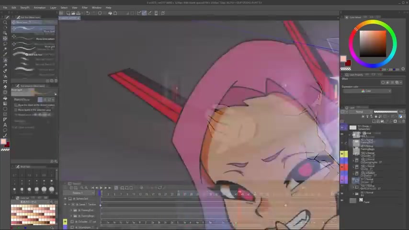The height and width of the screenshot is (230, 409).
Task: Jump to last frame in timeline
Action: click(x=110, y=188)
